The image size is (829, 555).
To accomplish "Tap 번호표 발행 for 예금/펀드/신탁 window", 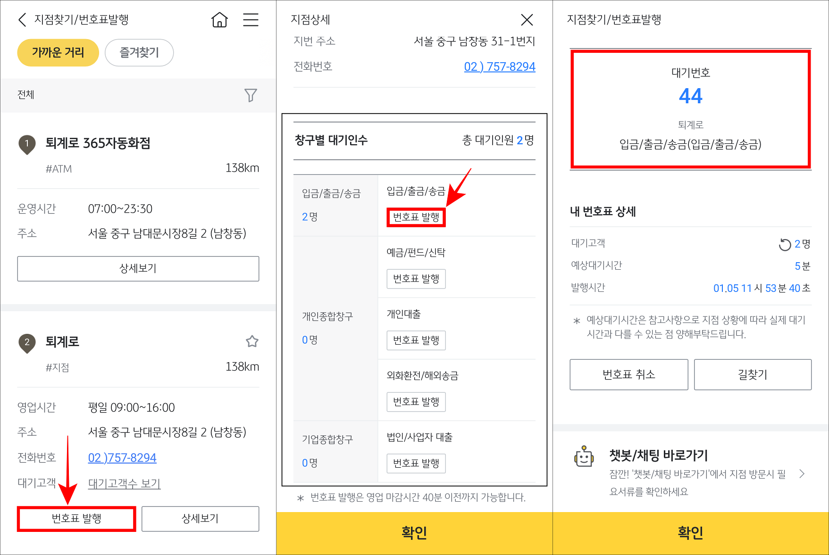I will [416, 279].
